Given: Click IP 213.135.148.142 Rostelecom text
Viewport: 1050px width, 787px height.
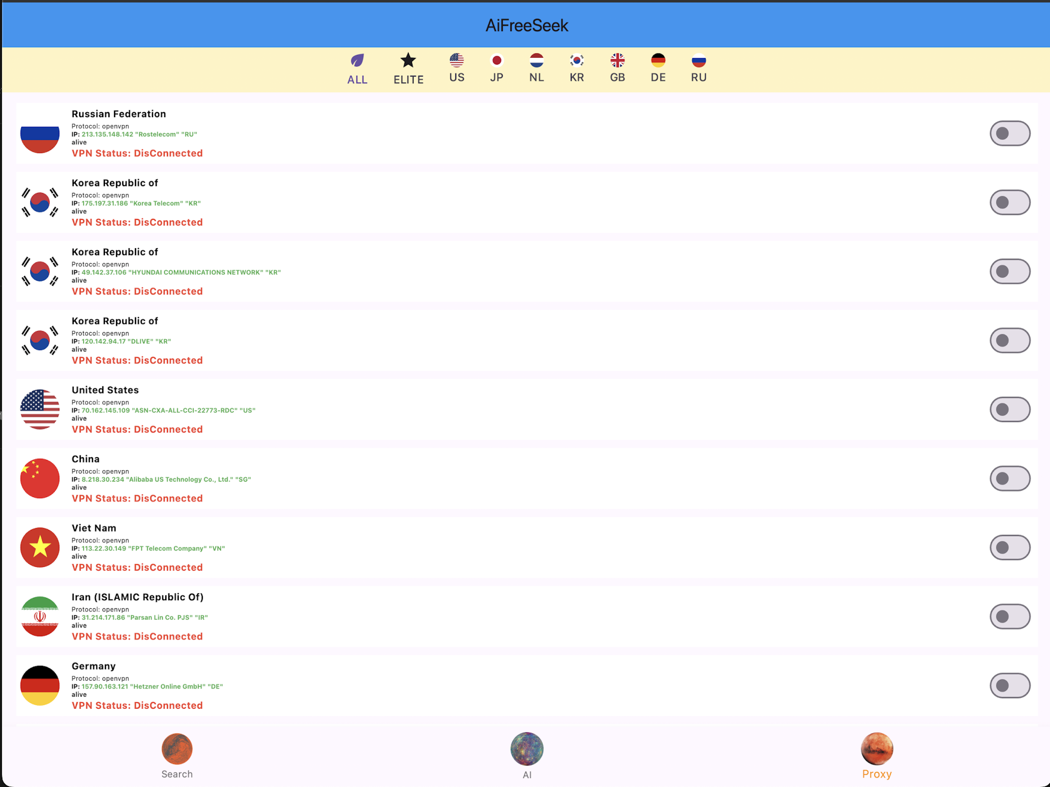Looking at the screenshot, I should [x=135, y=134].
